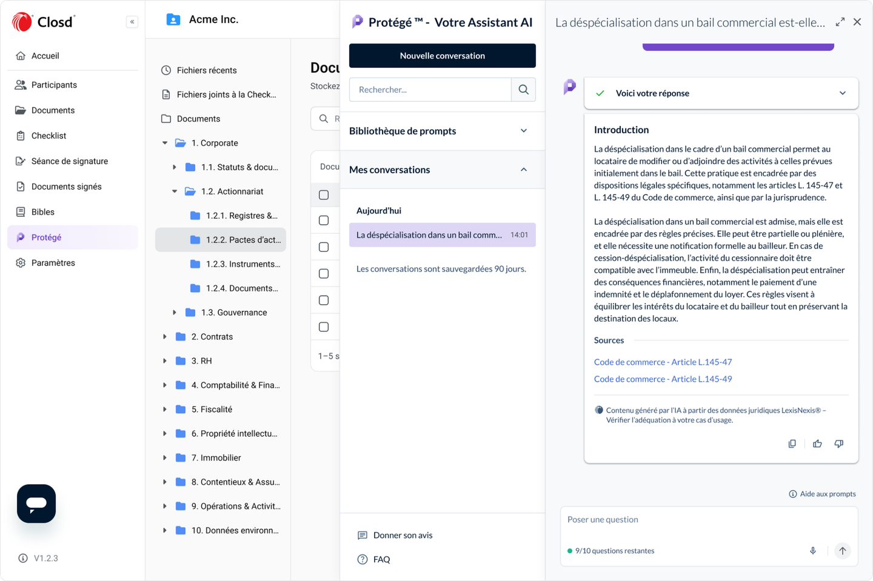
Task: Click the thumbs up icon
Action: (x=817, y=443)
